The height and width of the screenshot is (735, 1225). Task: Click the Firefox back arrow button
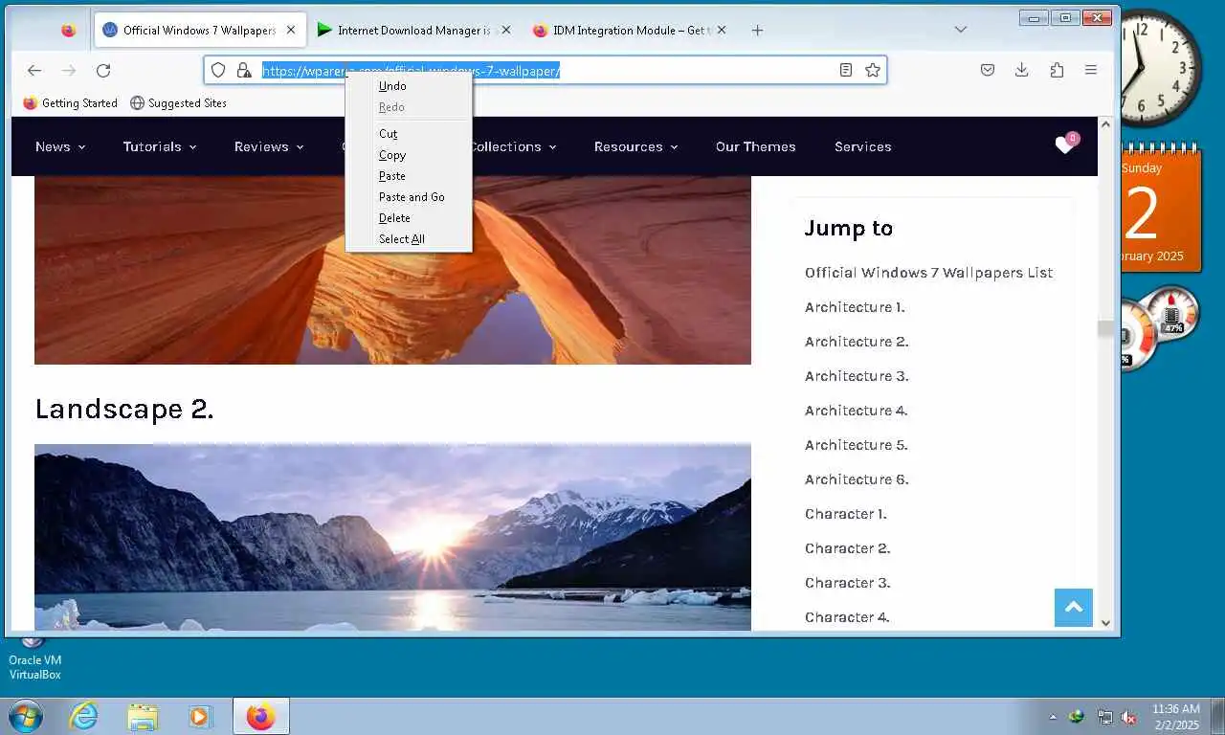coord(34,70)
